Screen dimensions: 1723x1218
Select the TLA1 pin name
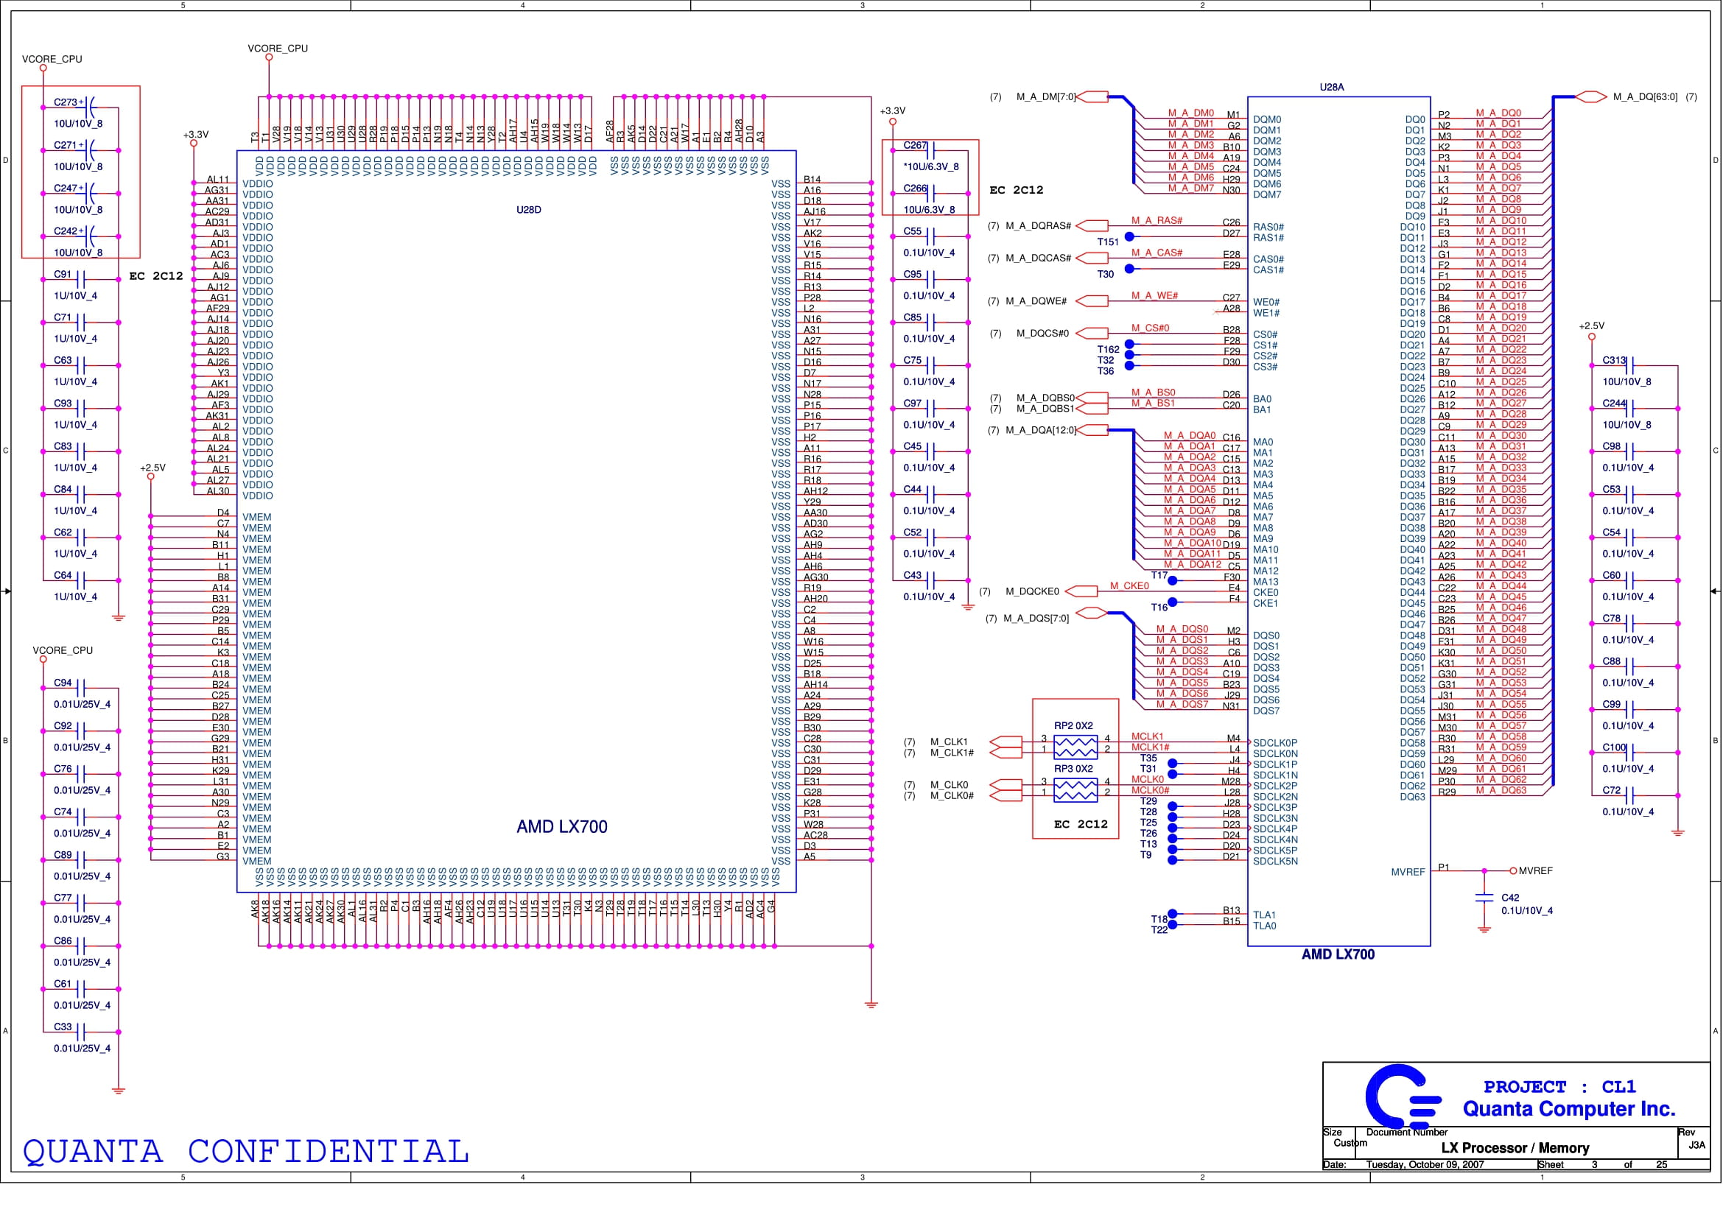[1265, 915]
